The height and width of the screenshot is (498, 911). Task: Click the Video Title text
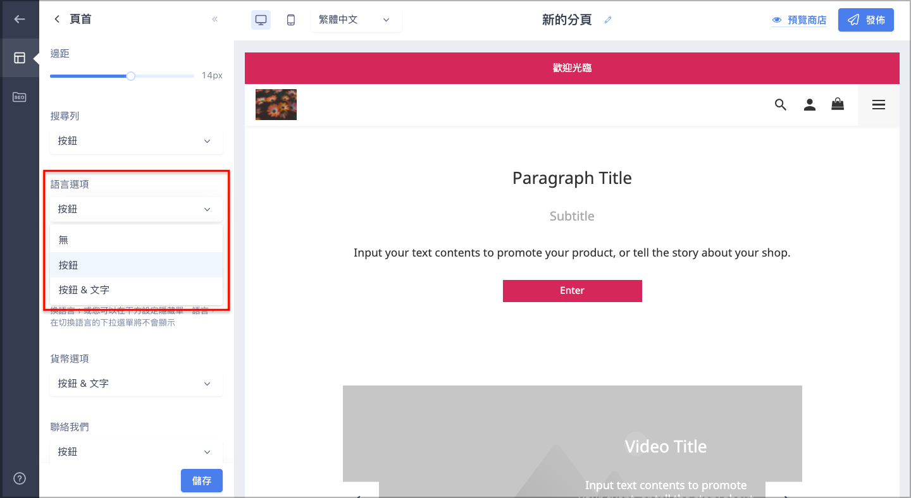666,447
